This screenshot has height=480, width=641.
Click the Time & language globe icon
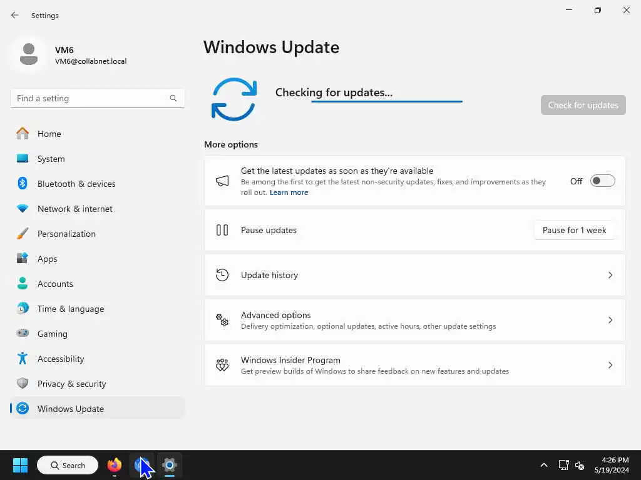point(23,308)
